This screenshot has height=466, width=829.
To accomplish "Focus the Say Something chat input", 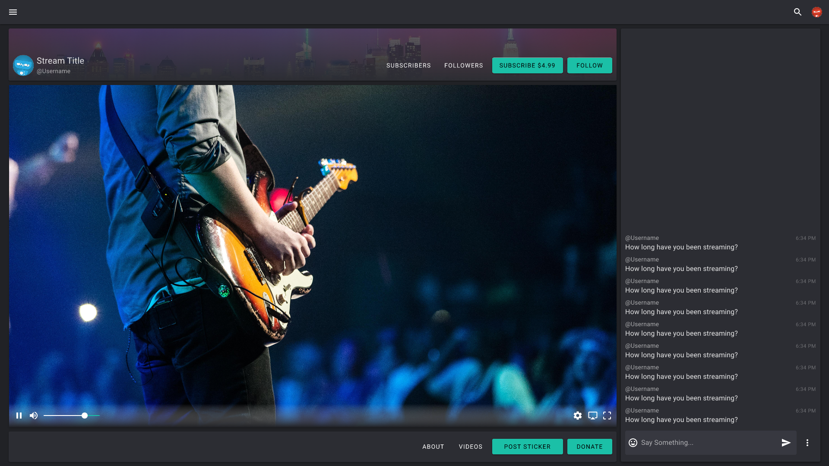I will [708, 443].
